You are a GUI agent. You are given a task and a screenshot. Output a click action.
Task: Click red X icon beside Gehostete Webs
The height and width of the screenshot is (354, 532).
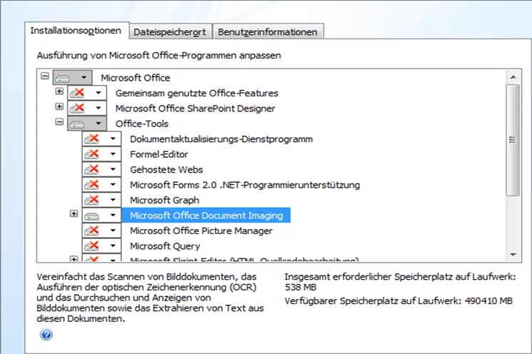[92, 169]
